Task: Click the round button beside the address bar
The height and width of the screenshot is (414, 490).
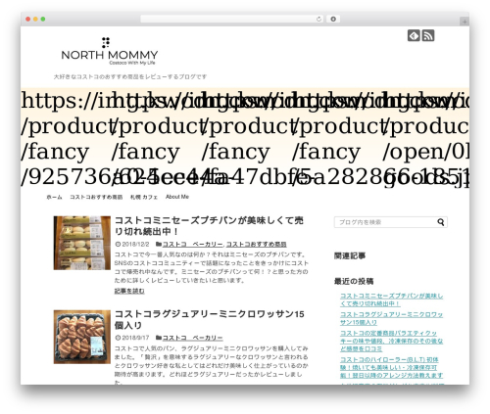Action: tap(333, 19)
